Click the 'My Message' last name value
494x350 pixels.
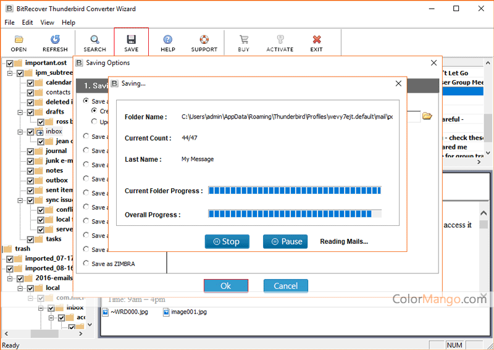coord(198,159)
